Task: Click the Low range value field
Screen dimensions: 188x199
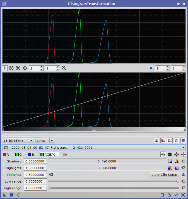Action: [x=35, y=181]
